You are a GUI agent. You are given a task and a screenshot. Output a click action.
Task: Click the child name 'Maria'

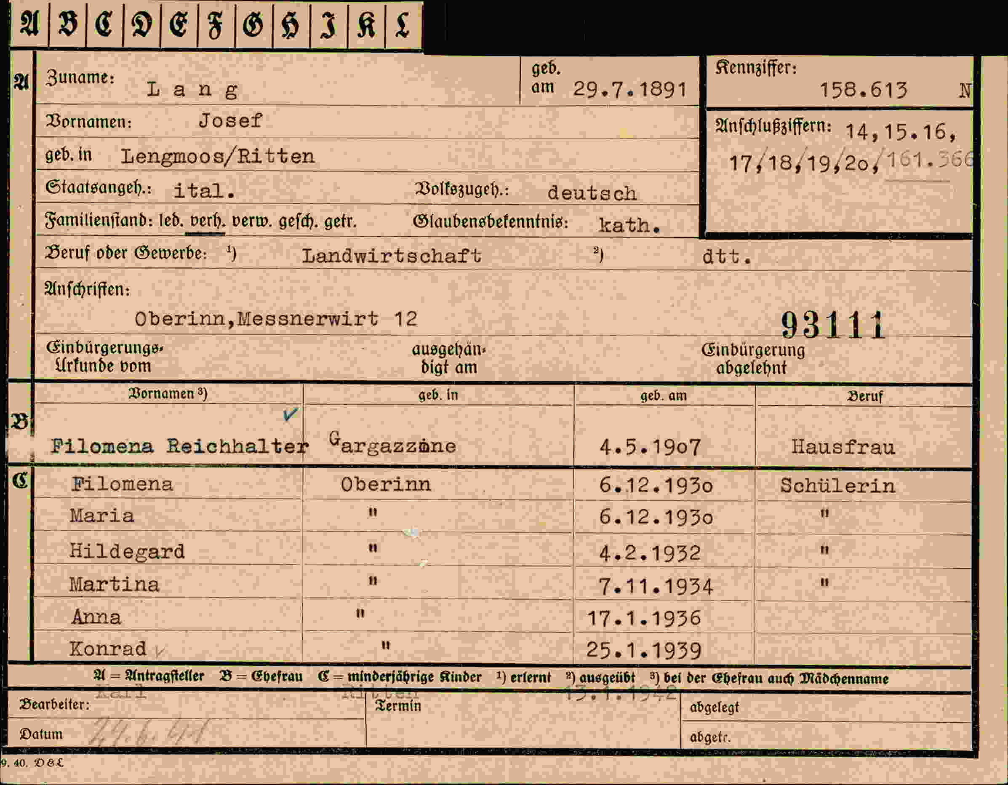click(x=102, y=516)
